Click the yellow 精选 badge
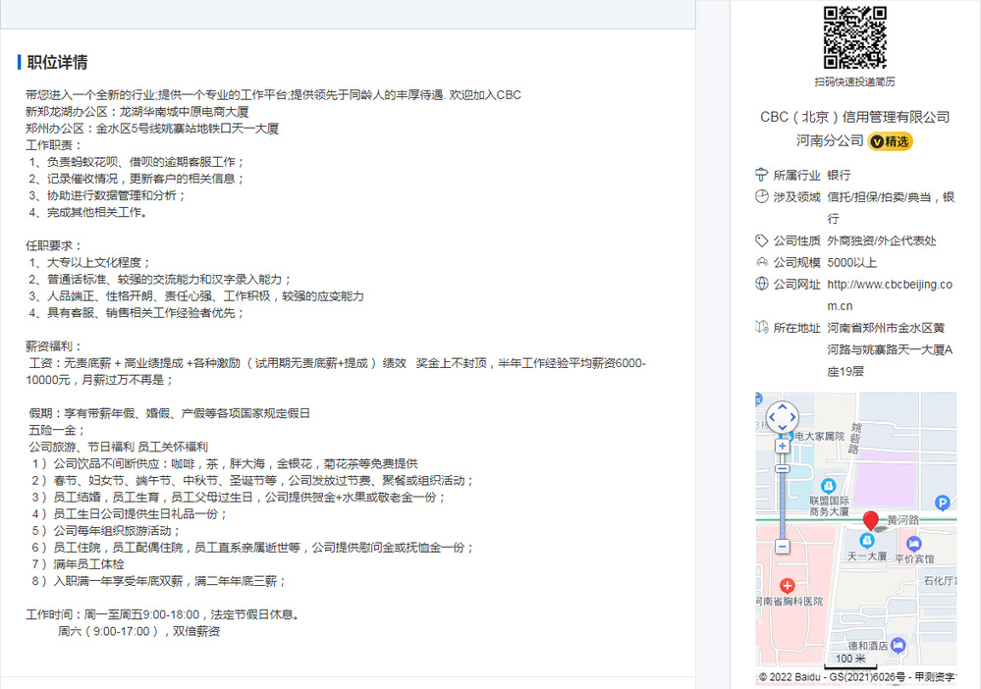This screenshot has width=981, height=689. 891,141
